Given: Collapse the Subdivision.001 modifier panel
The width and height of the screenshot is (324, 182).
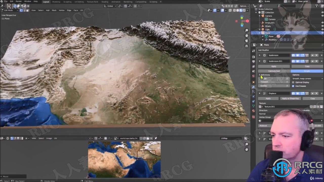Looking at the screenshot, I should tap(259, 61).
